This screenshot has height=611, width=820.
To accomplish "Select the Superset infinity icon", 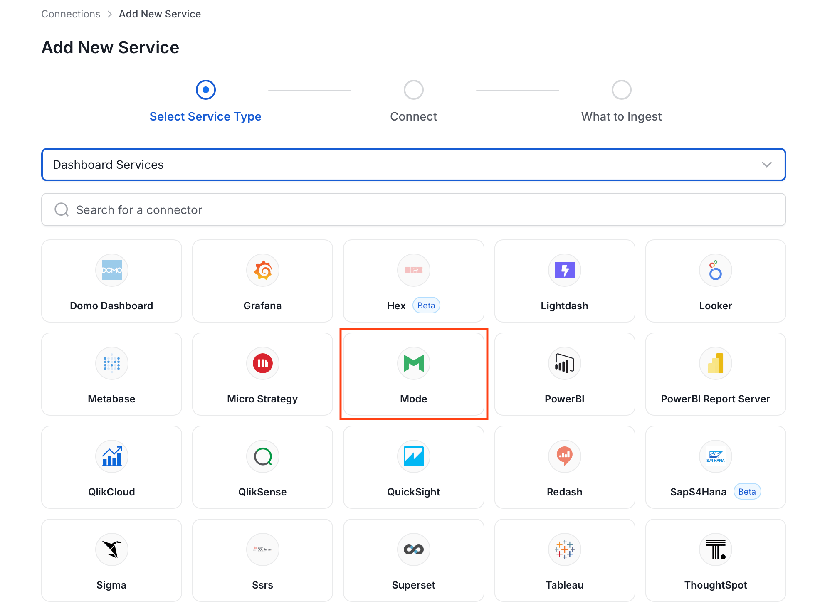I will pos(413,549).
